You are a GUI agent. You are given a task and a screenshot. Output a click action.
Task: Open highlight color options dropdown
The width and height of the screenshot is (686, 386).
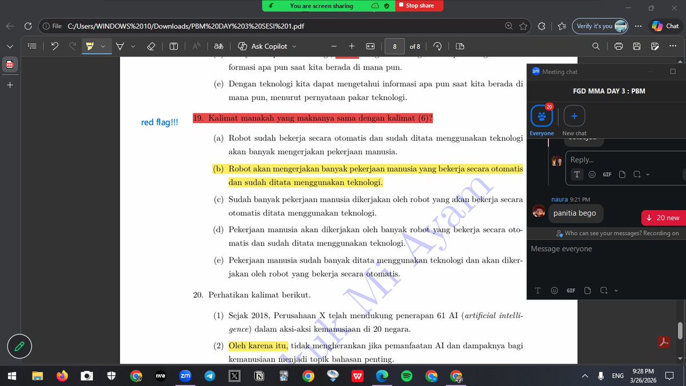103,46
